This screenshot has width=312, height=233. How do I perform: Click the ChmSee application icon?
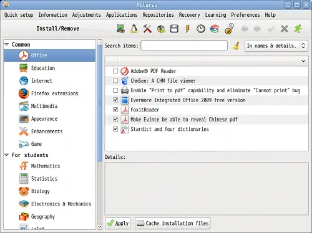point(125,81)
